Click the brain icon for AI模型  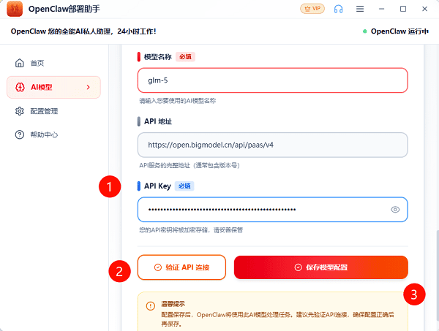click(20, 87)
